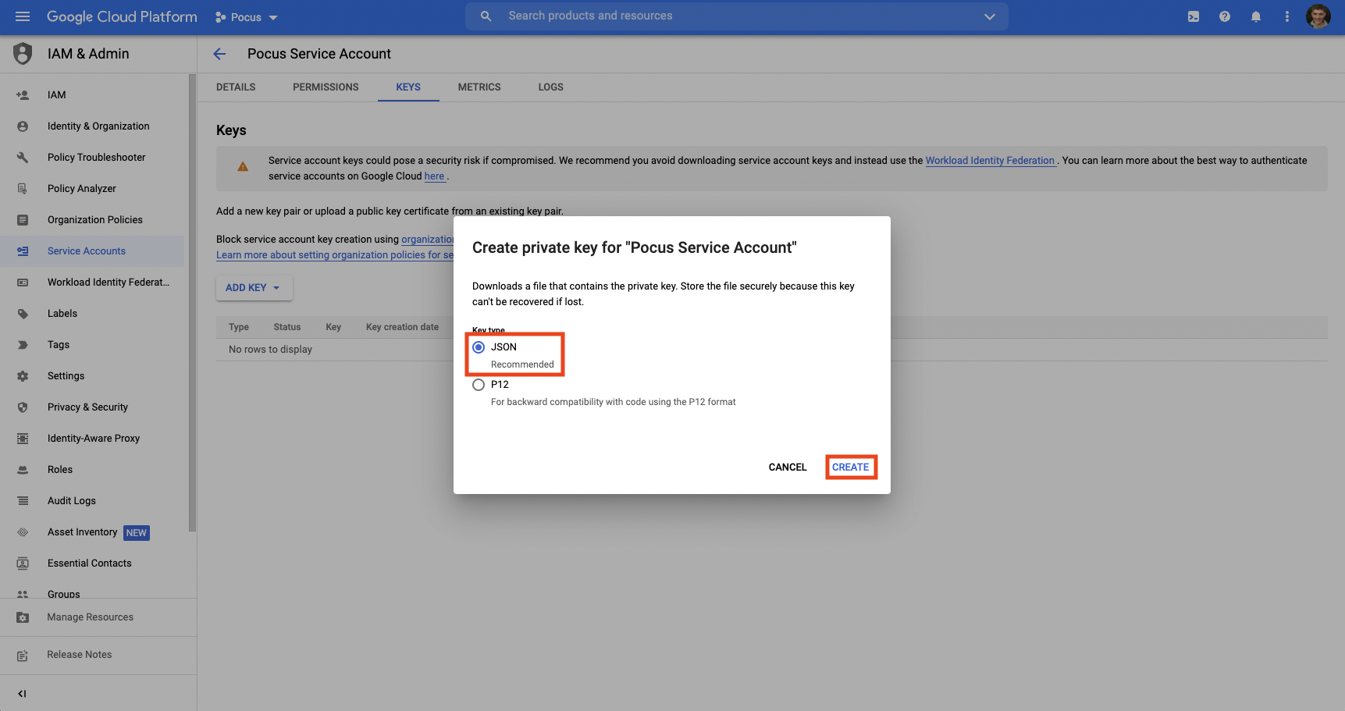Image resolution: width=1345 pixels, height=711 pixels.
Task: Click the Release Notes icon
Action: [x=23, y=656]
